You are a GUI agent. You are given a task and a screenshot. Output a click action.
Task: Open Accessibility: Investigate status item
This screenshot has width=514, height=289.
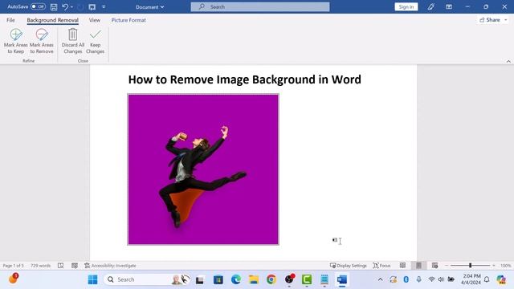110,266
